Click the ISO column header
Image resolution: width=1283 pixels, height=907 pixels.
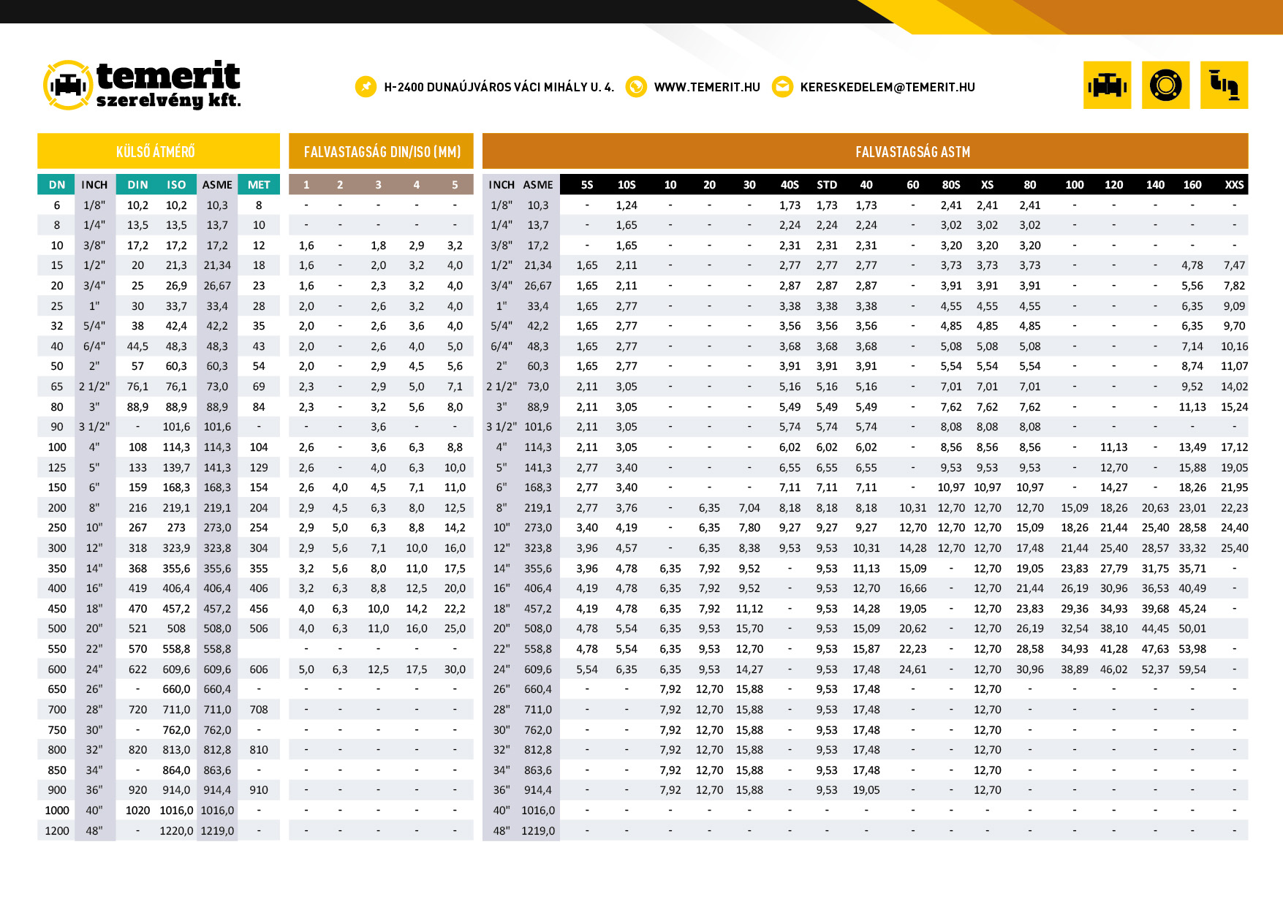click(176, 185)
